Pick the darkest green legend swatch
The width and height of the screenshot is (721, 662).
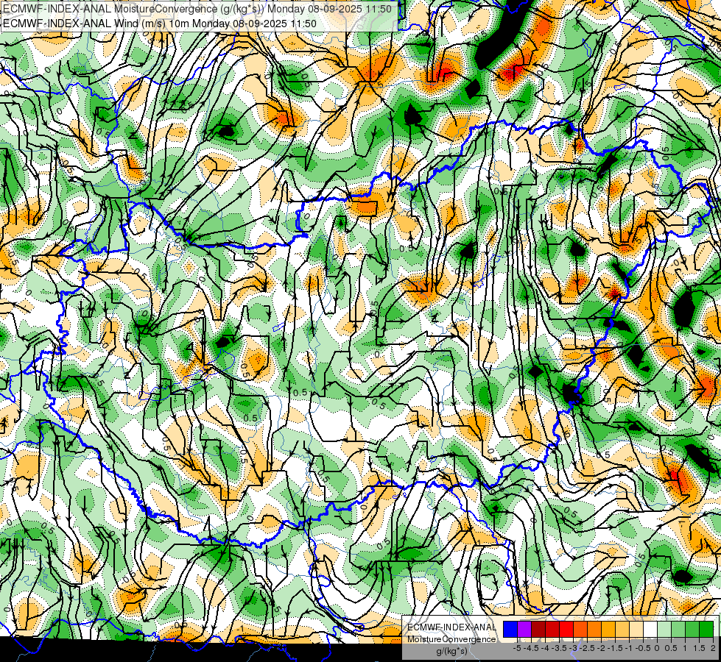click(706, 629)
